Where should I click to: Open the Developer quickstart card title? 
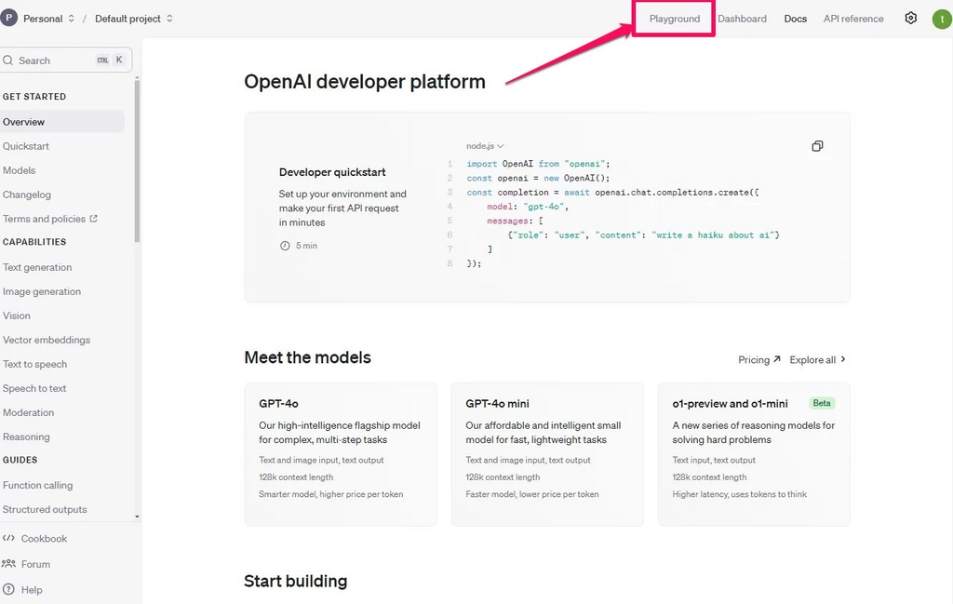coord(332,172)
